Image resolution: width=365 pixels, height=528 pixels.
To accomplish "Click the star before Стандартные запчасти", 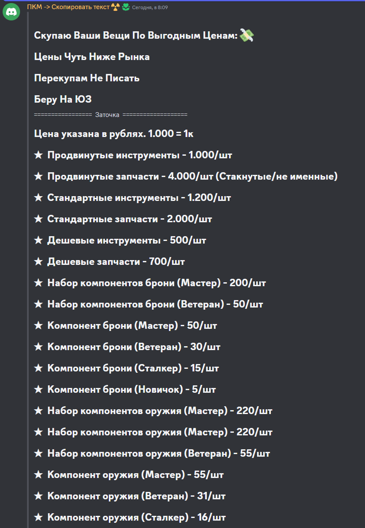I will tap(38, 219).
